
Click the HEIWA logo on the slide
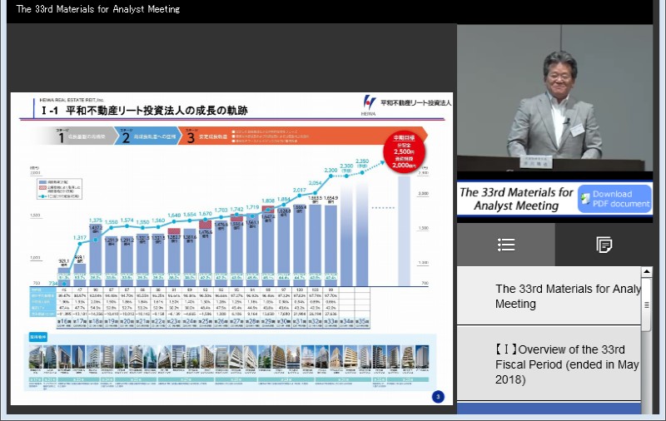(x=369, y=105)
